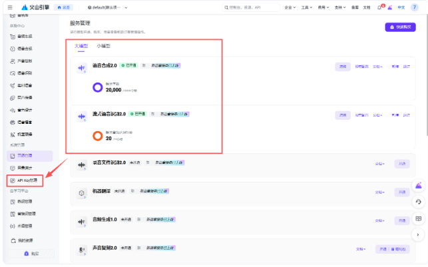Open the user avatar showing 7
428x267 pixels.
(x=414, y=7)
